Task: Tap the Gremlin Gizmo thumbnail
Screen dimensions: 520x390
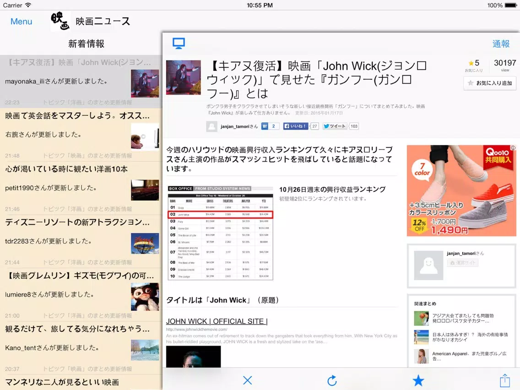Action: point(145,297)
